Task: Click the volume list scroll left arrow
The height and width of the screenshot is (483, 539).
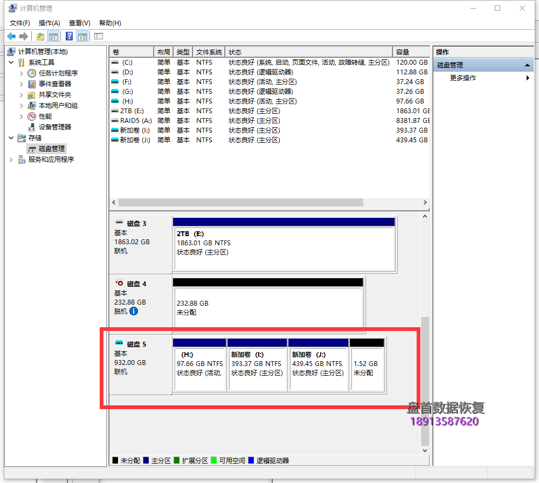Action: click(114, 203)
